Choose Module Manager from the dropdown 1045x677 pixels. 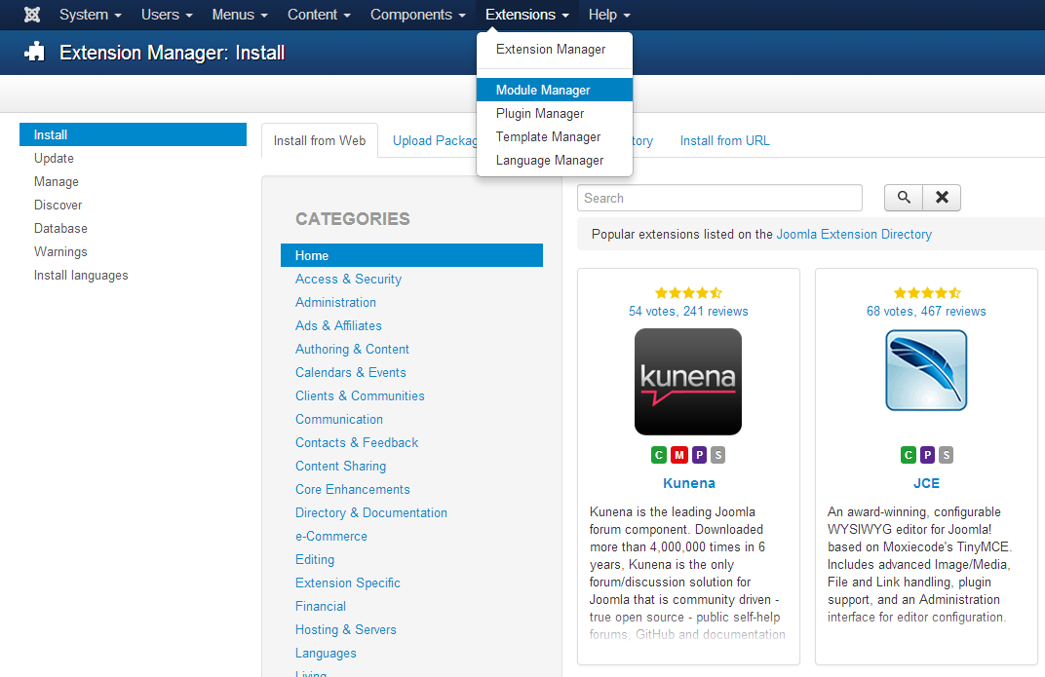(555, 90)
